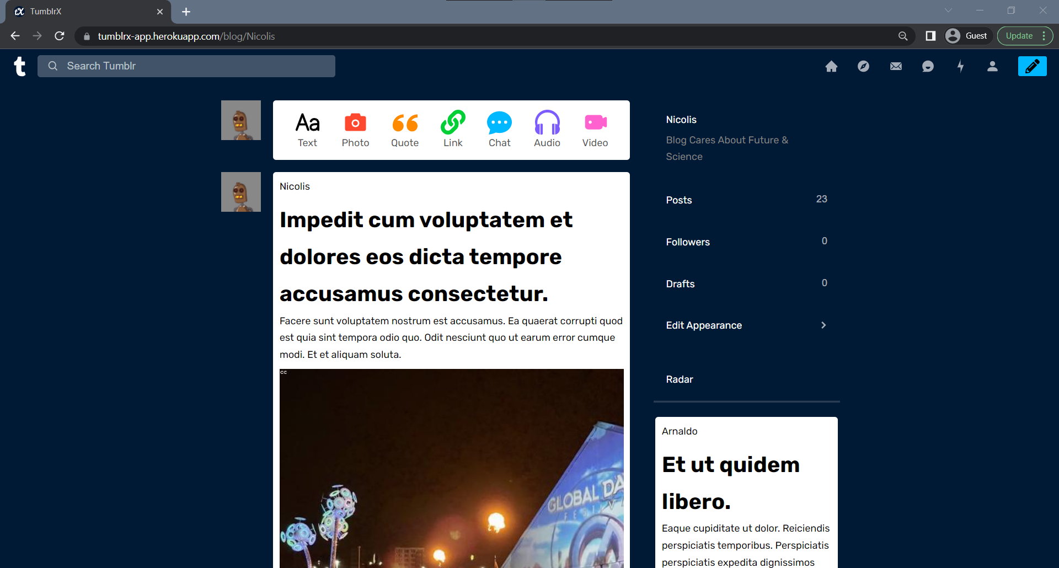Open the Impedit cum voluptatem post title
1059x568 pixels.
click(x=426, y=256)
